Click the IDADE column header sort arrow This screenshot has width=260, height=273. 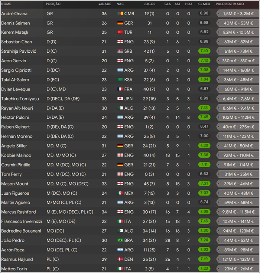100,4
